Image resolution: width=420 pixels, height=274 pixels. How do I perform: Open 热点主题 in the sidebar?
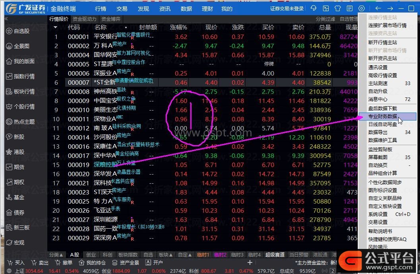pyautogui.click(x=20, y=122)
